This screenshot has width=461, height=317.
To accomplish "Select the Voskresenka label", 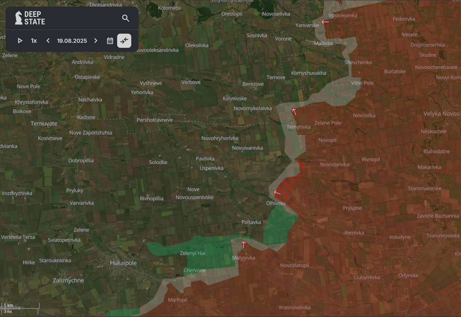I will (x=343, y=15).
